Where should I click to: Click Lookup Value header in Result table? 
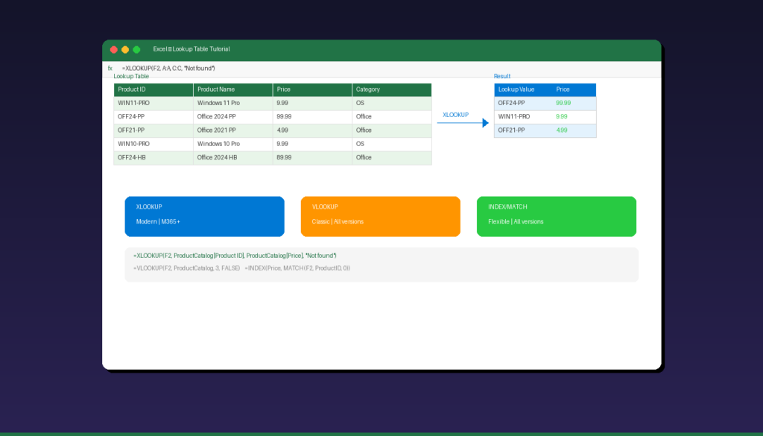522,89
